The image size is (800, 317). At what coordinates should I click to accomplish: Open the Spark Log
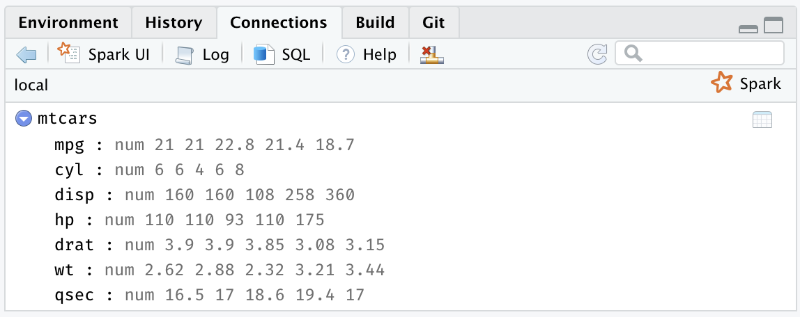pos(202,54)
